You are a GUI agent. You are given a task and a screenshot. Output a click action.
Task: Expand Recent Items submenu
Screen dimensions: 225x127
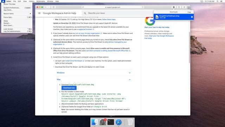click(x=17, y=14)
